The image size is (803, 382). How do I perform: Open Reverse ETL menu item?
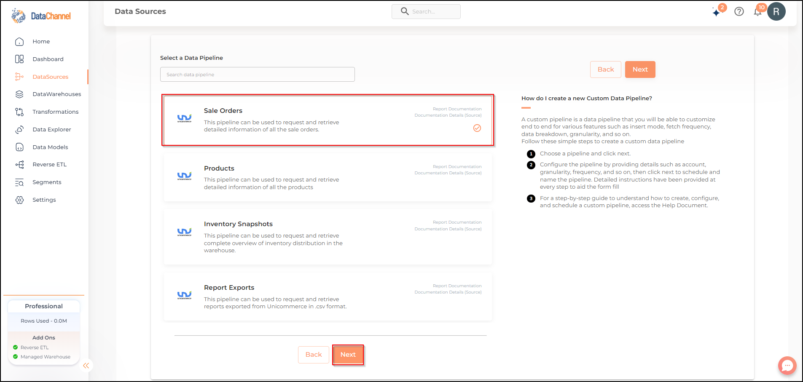coord(50,165)
